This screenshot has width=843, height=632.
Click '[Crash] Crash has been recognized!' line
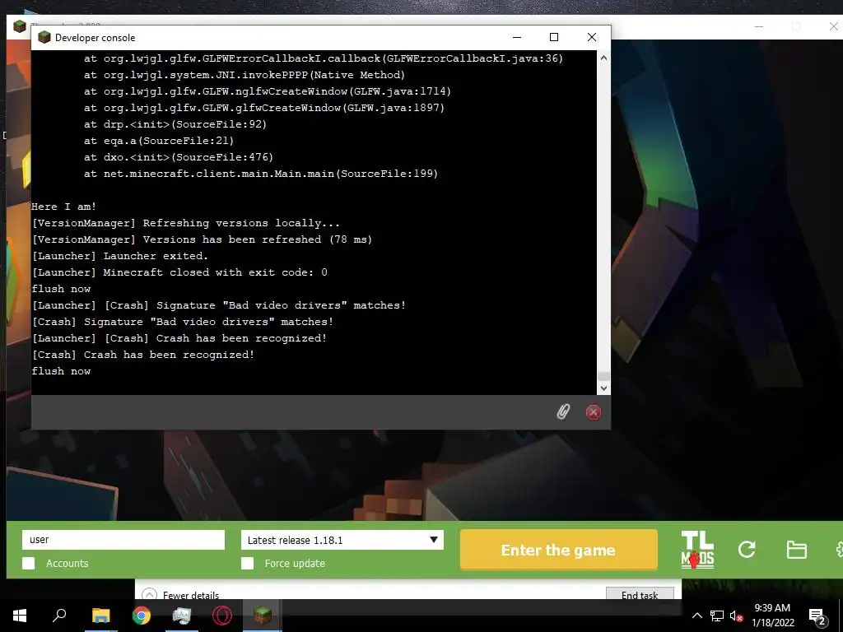point(142,355)
